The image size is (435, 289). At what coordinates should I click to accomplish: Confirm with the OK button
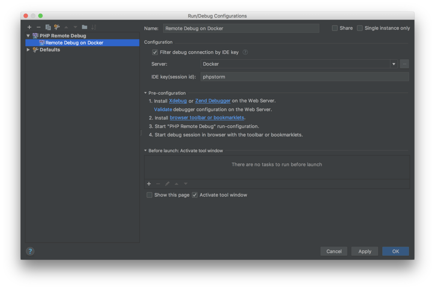(x=395, y=251)
